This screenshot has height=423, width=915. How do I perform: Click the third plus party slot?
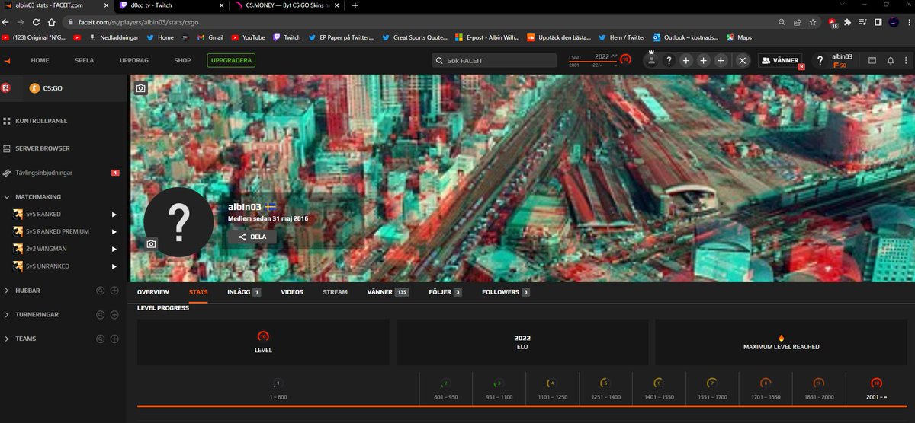(x=721, y=61)
